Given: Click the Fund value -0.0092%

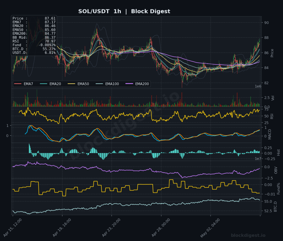Looking at the screenshot, I should click(47, 45).
